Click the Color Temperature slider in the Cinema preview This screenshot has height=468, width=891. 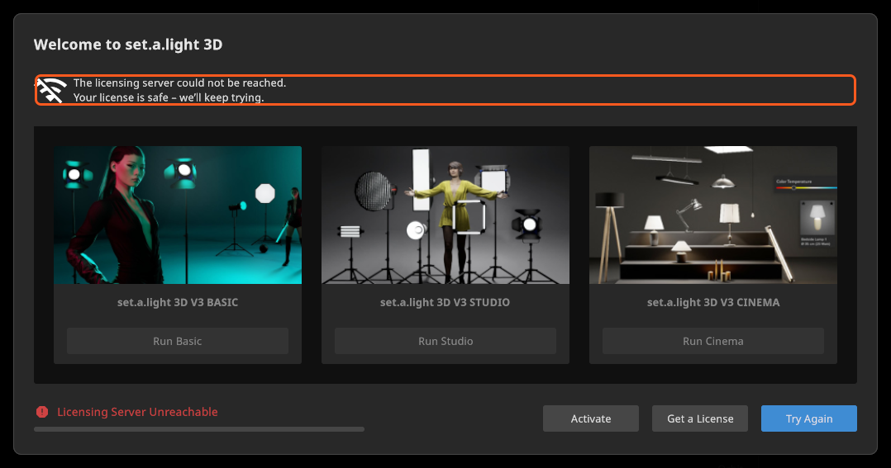[x=807, y=187]
